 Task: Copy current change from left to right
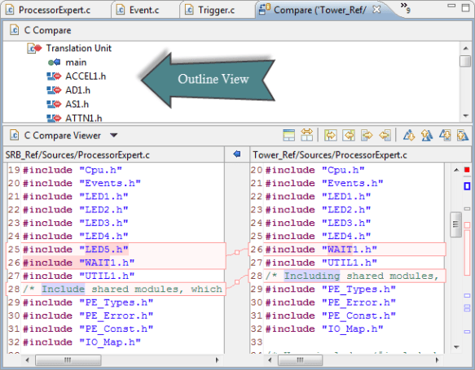(367, 135)
